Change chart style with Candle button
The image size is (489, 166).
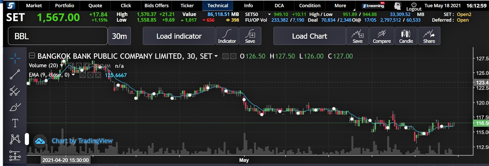pyautogui.click(x=406, y=36)
